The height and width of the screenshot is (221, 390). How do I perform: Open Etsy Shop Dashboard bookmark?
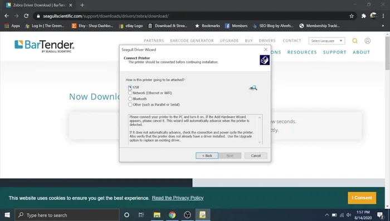pos(92,26)
